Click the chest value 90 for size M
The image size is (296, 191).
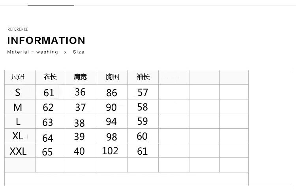[112, 107]
